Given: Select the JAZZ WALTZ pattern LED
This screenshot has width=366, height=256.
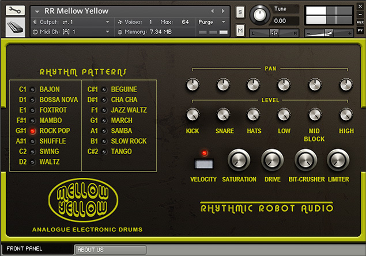Looking at the screenshot, I should click(104, 110).
